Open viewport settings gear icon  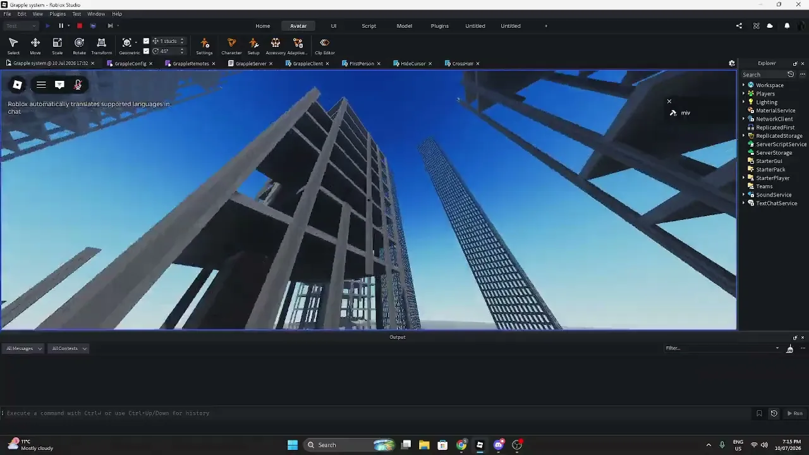[732, 63]
